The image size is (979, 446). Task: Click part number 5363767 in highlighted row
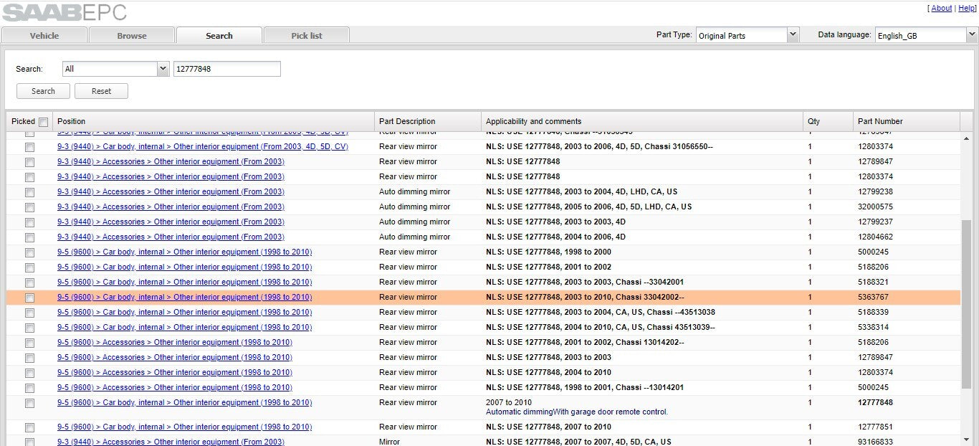point(874,297)
